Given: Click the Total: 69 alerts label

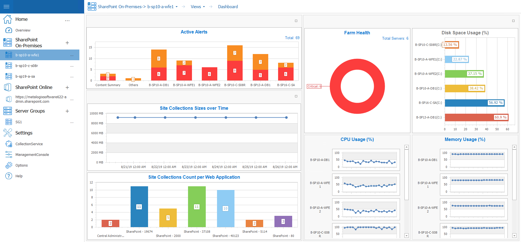Looking at the screenshot, I should 292,38.
